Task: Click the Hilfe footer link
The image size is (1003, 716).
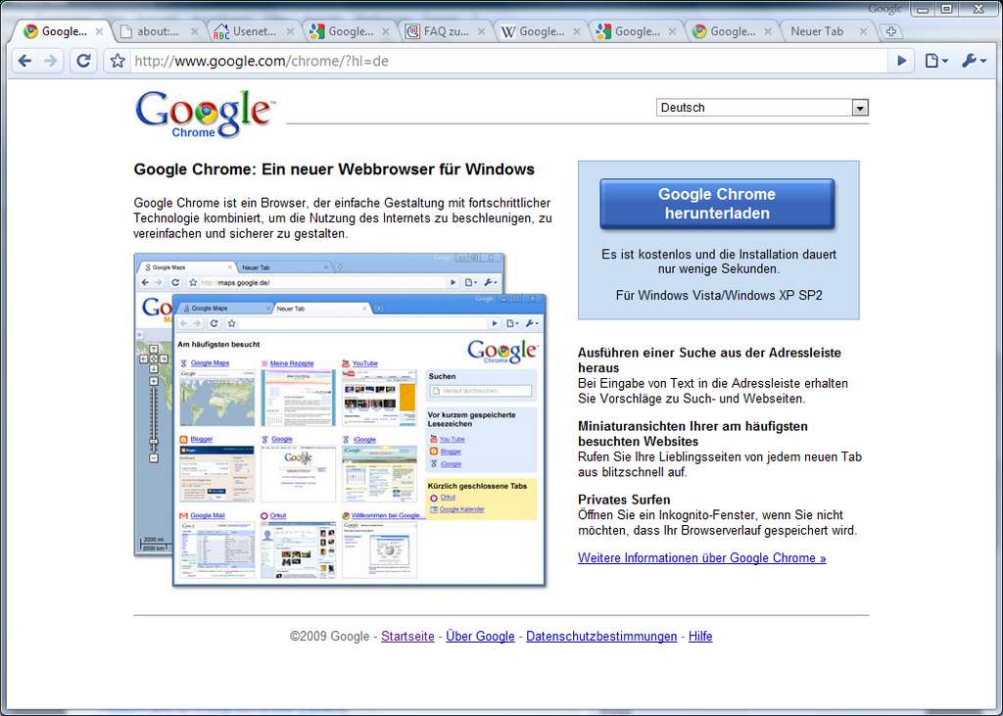Action: click(x=700, y=637)
